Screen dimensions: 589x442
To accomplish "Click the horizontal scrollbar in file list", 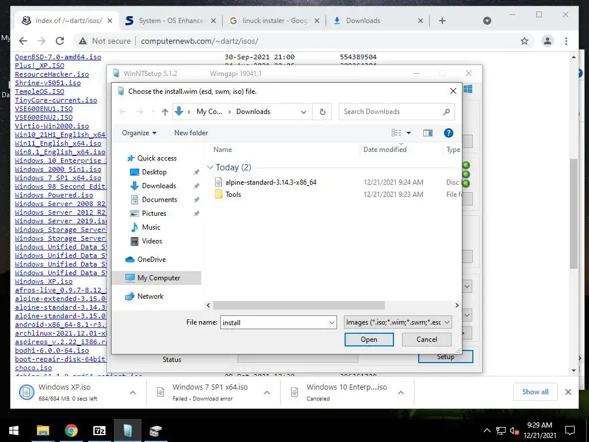I will 299,305.
